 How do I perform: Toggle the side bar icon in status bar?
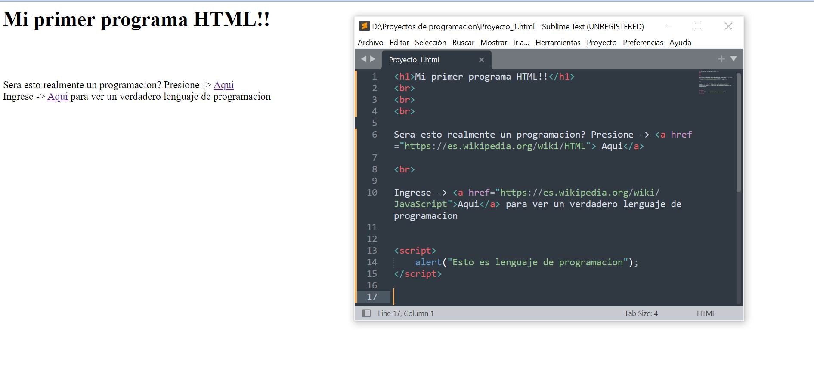366,313
